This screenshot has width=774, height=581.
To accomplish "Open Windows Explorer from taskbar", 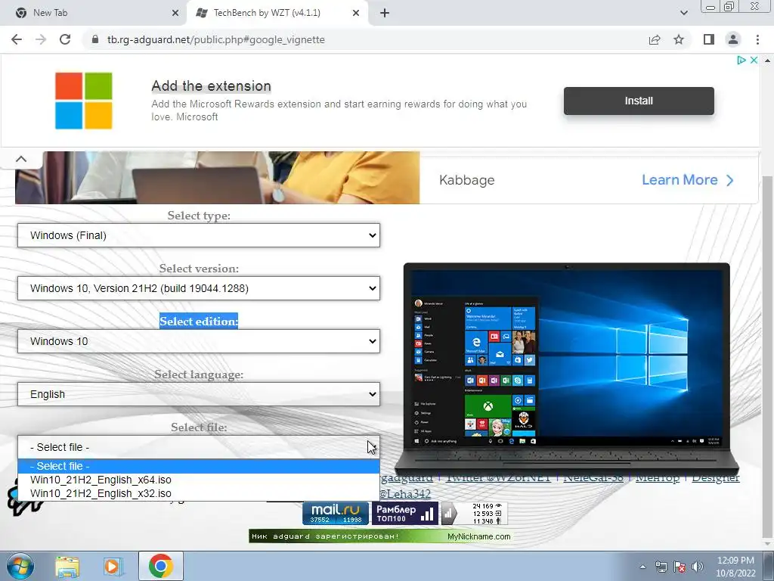I will (67, 566).
